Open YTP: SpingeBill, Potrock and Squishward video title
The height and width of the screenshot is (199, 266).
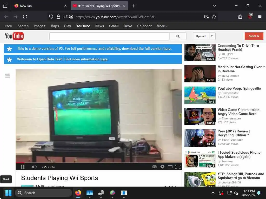tap(241, 176)
